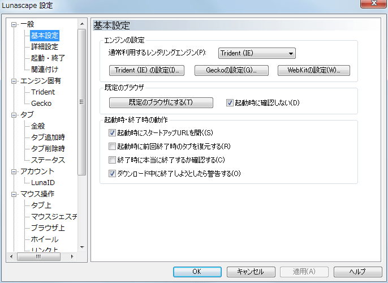Toggle 起動時に確認しない checkbox

[230, 102]
